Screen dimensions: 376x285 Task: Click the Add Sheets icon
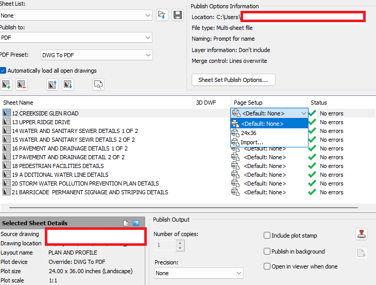tap(6, 85)
